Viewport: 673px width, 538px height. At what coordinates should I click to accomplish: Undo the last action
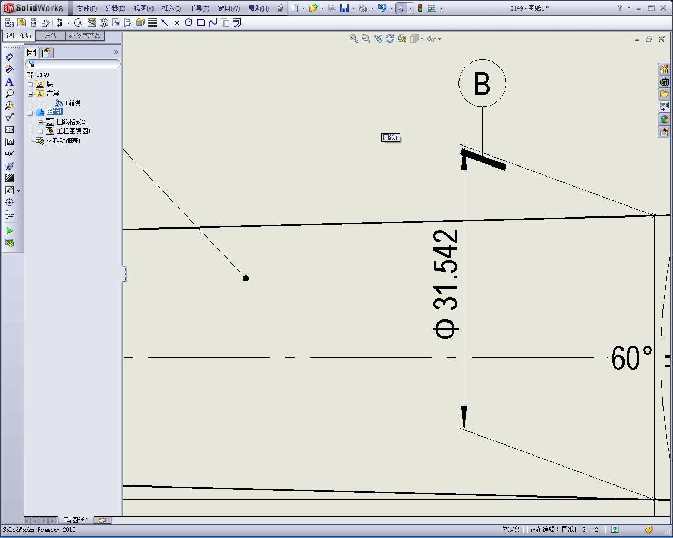point(382,8)
